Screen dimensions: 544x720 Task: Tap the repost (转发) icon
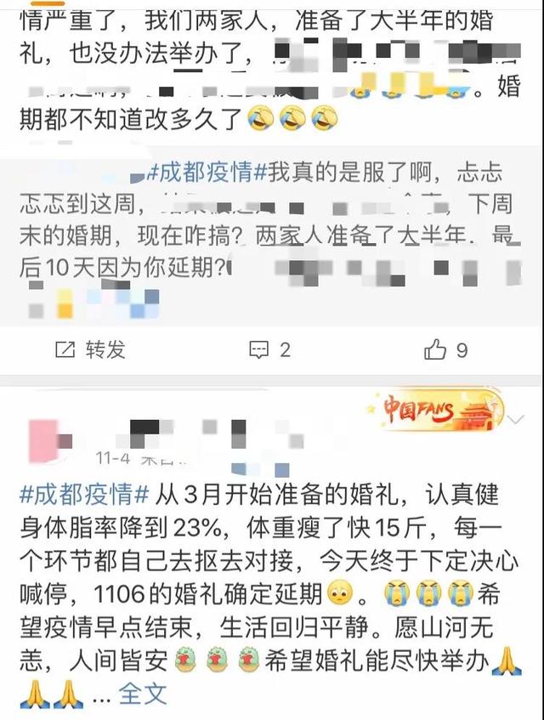click(x=65, y=350)
